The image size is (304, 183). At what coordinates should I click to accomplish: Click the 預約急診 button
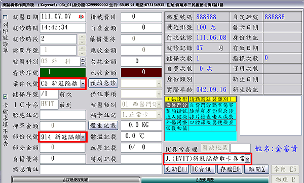click(x=103, y=83)
